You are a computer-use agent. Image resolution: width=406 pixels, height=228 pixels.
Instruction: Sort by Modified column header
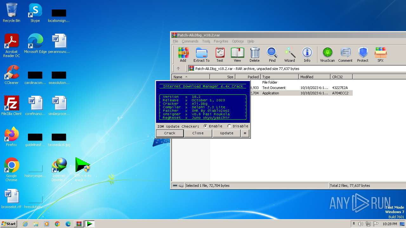pyautogui.click(x=314, y=77)
